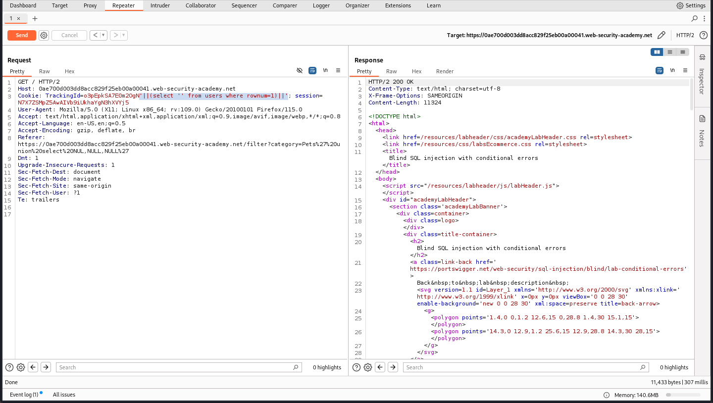
Task: Go to next request search match
Action: 46,367
